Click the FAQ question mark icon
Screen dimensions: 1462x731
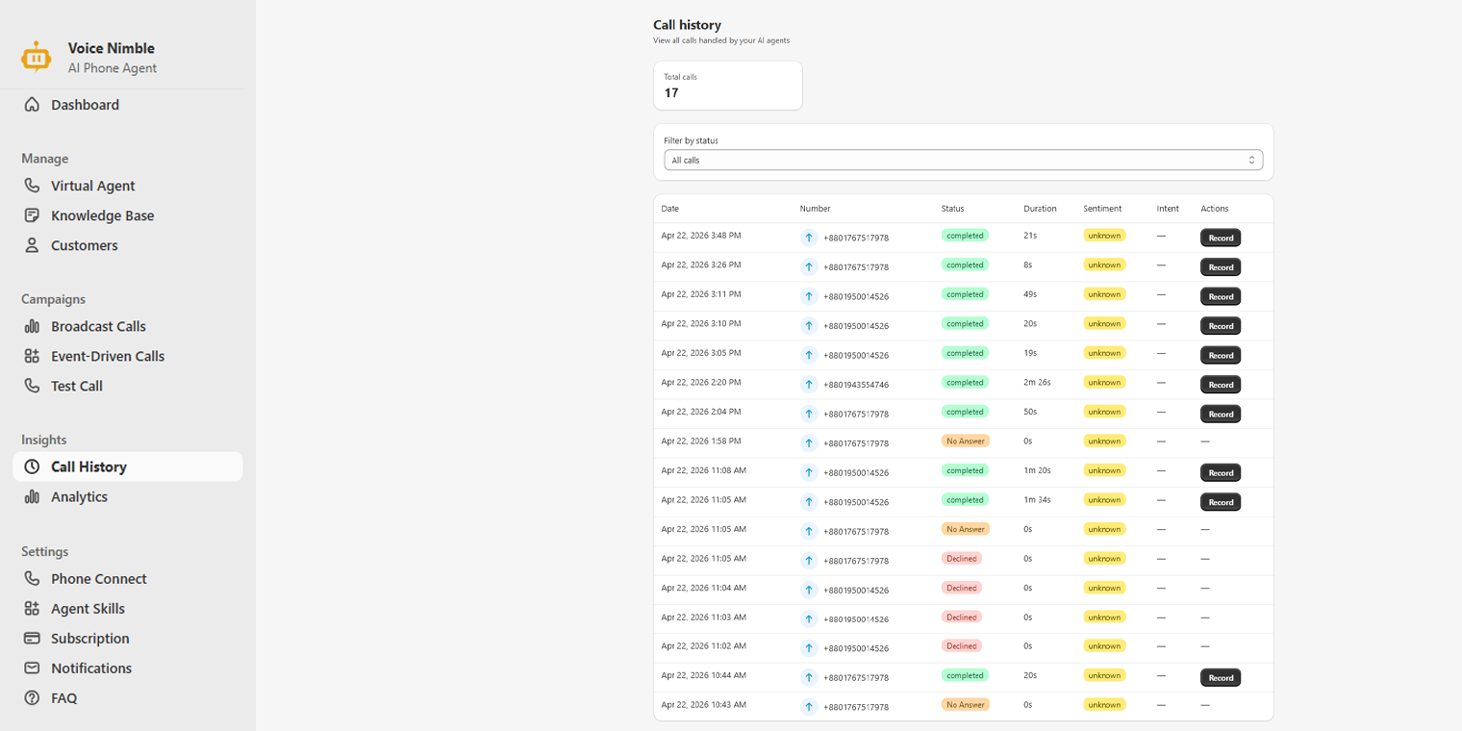tap(32, 697)
